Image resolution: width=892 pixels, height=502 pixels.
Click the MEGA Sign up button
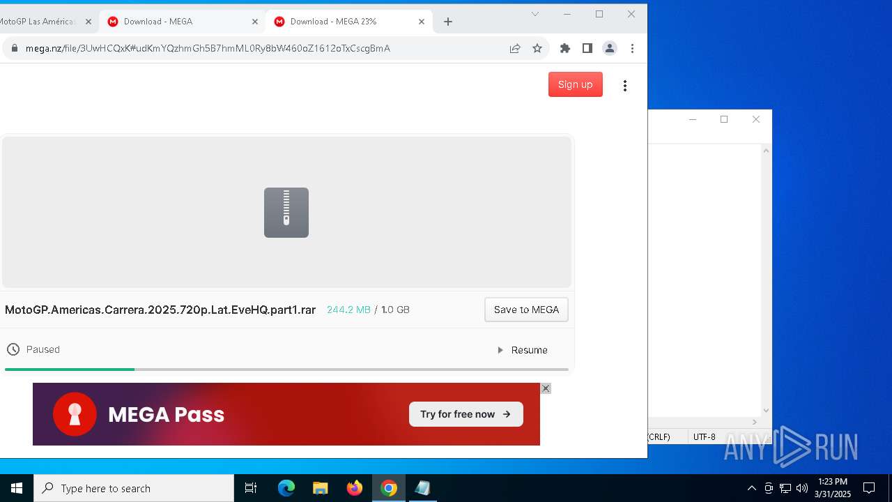pyautogui.click(x=576, y=84)
